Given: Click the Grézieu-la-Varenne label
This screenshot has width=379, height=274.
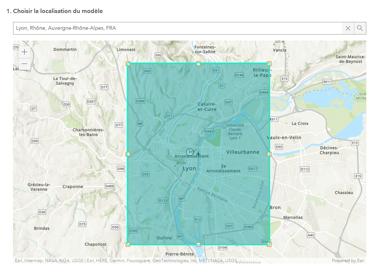Looking at the screenshot, I should (x=39, y=187).
